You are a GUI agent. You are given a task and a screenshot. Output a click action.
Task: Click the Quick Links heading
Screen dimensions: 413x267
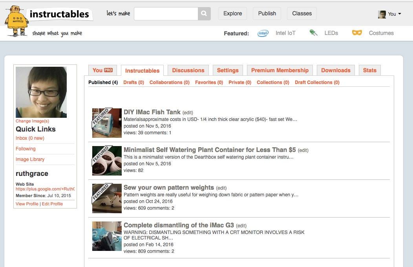click(x=36, y=129)
